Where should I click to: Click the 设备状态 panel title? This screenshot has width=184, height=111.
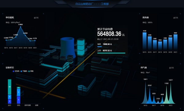tap(10, 68)
